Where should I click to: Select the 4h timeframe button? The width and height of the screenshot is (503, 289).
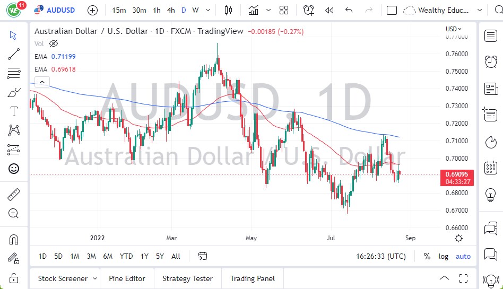tap(170, 10)
